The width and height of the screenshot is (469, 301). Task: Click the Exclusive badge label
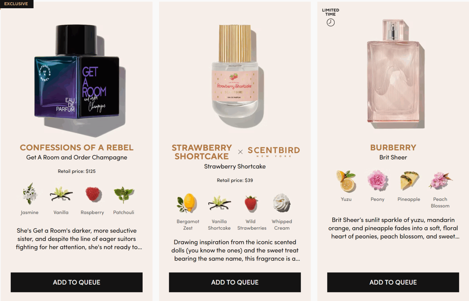(x=16, y=4)
